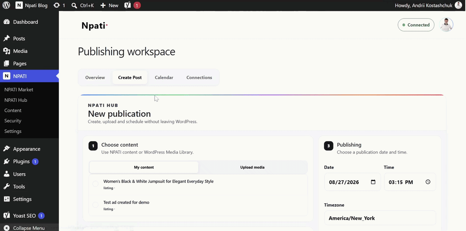
Task: Click the Appearance brush icon
Action: click(x=7, y=149)
